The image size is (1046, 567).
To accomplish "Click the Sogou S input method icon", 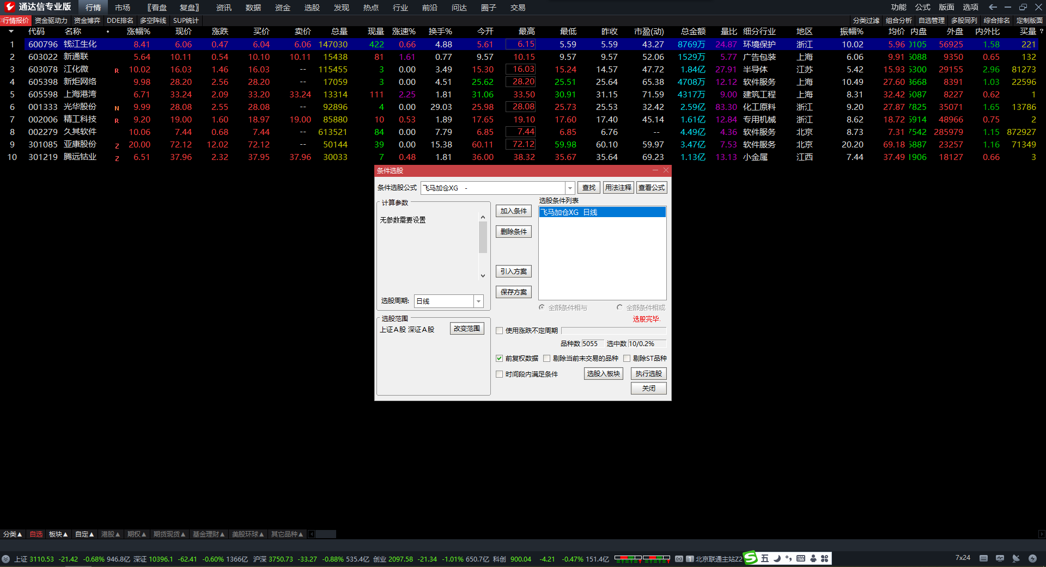I will [x=751, y=558].
